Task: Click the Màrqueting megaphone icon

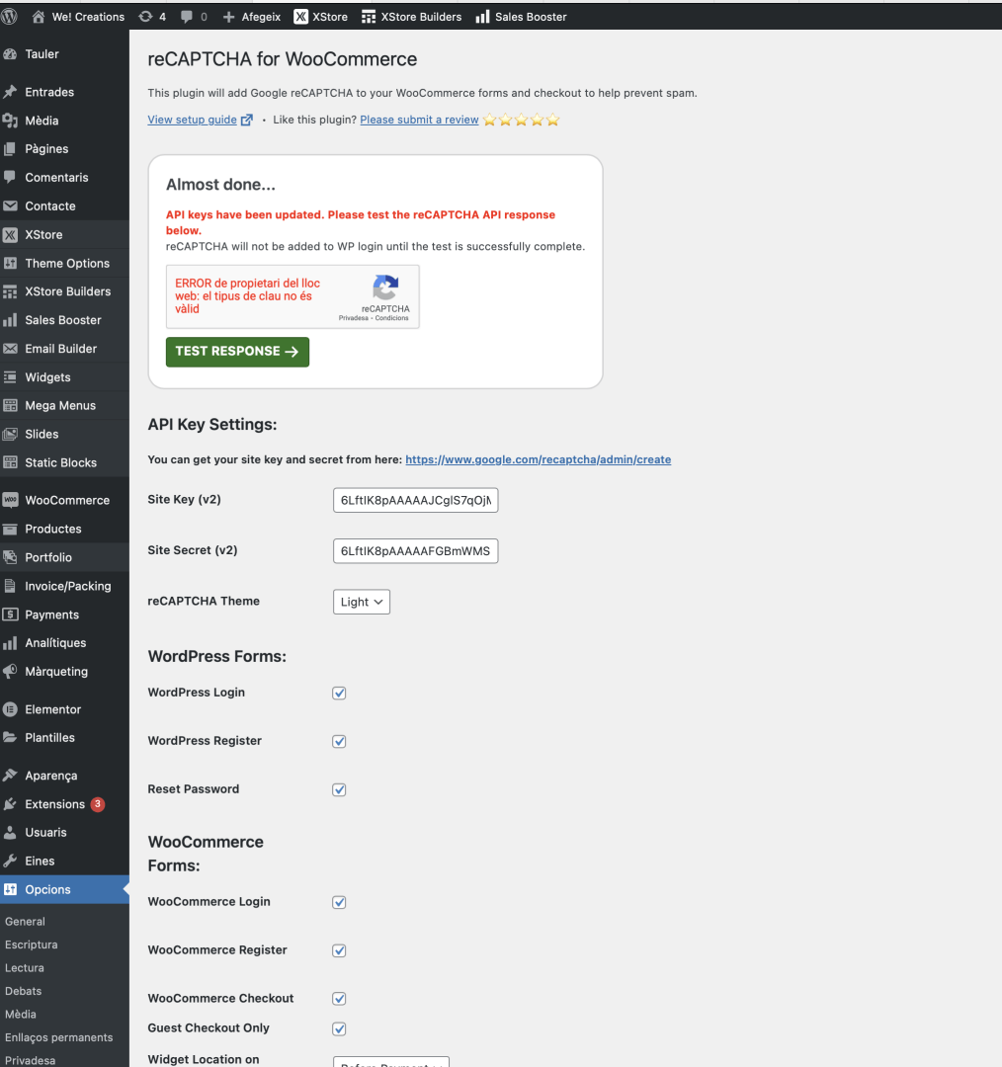Action: [x=10, y=671]
